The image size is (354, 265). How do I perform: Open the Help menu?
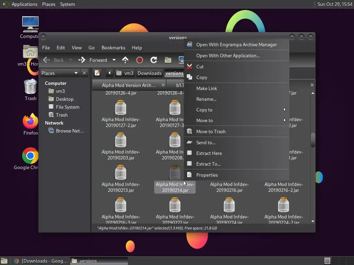137,48
